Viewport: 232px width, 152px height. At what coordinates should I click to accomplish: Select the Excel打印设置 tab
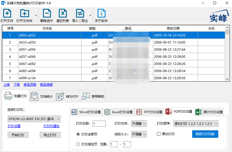point(118,112)
